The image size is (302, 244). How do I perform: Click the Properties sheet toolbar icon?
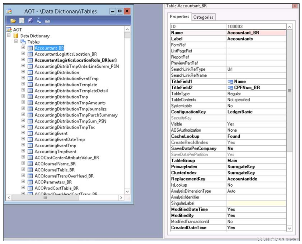pyautogui.click(x=22, y=20)
